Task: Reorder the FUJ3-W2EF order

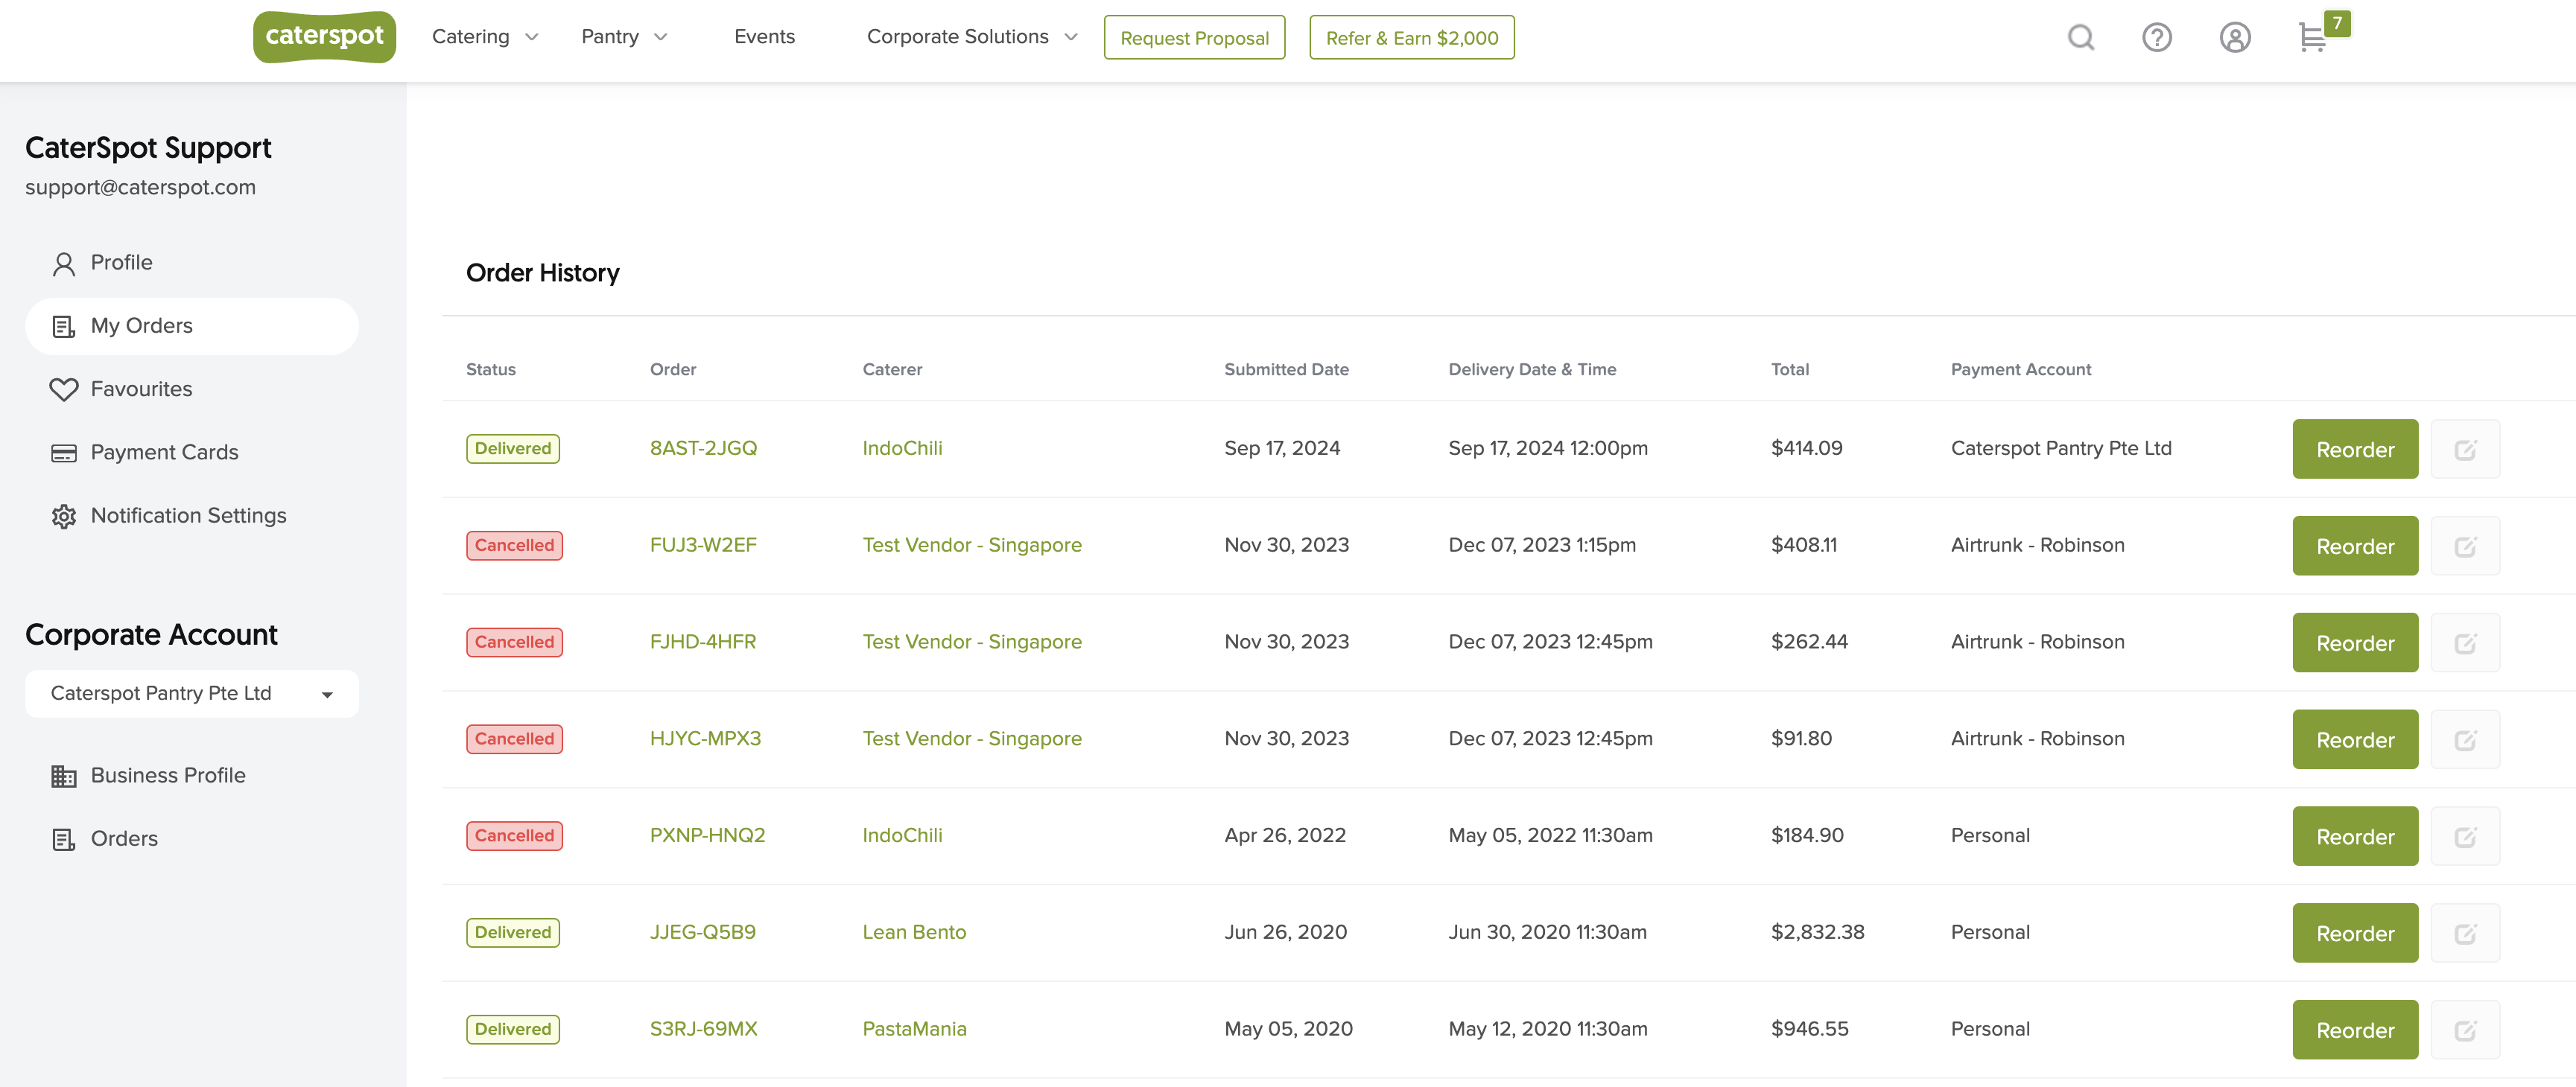Action: pos(2355,546)
